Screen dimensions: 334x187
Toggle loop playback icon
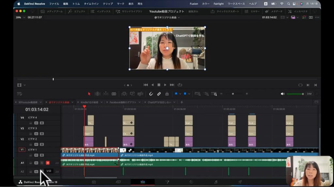coord(180,85)
